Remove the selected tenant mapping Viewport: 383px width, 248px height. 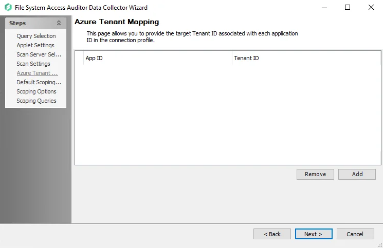point(315,175)
